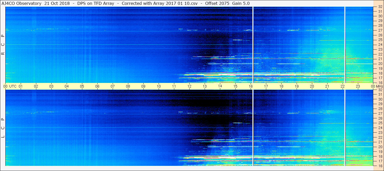Pick hour marker 20 on time axis
Viewport: 384px width, 171px height.
[312, 86]
